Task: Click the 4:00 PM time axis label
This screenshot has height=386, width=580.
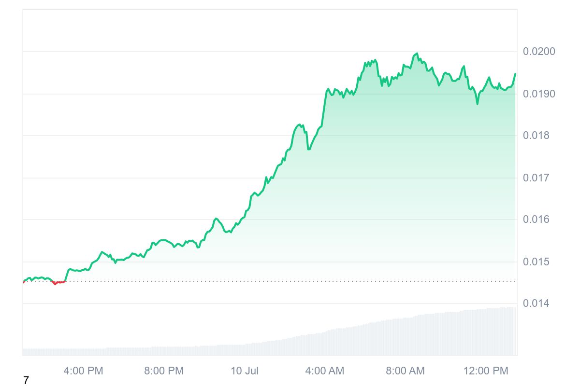Action: pos(83,371)
